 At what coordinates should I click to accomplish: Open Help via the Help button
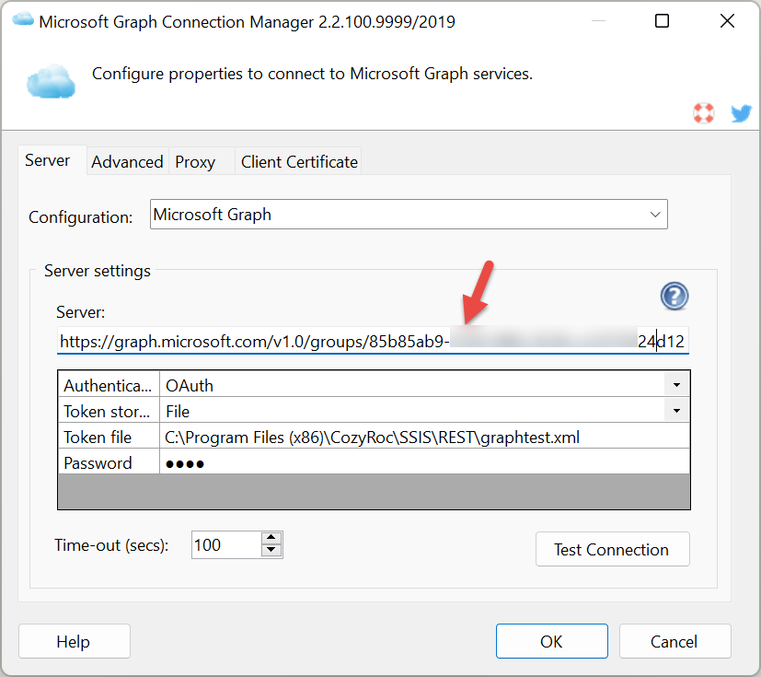[x=75, y=642]
